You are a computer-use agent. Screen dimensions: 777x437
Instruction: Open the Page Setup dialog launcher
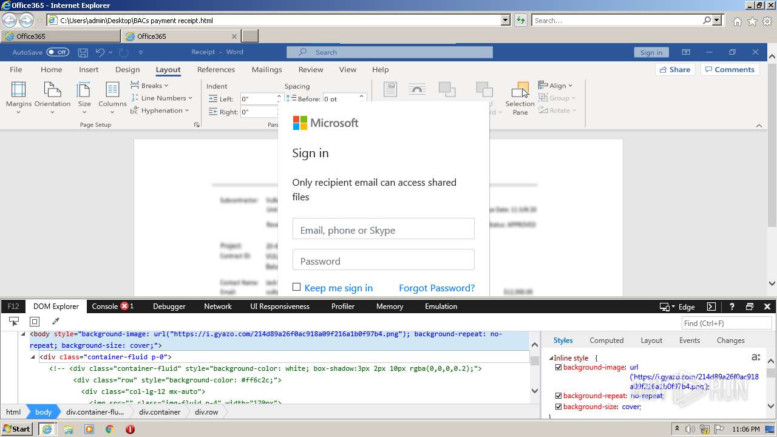(196, 125)
